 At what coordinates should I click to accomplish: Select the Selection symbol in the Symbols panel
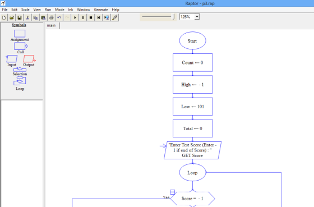point(20,70)
